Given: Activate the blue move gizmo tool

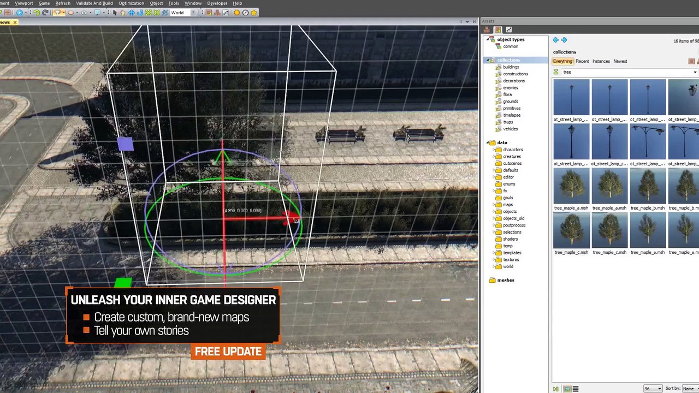Looking at the screenshot, I should (132, 13).
